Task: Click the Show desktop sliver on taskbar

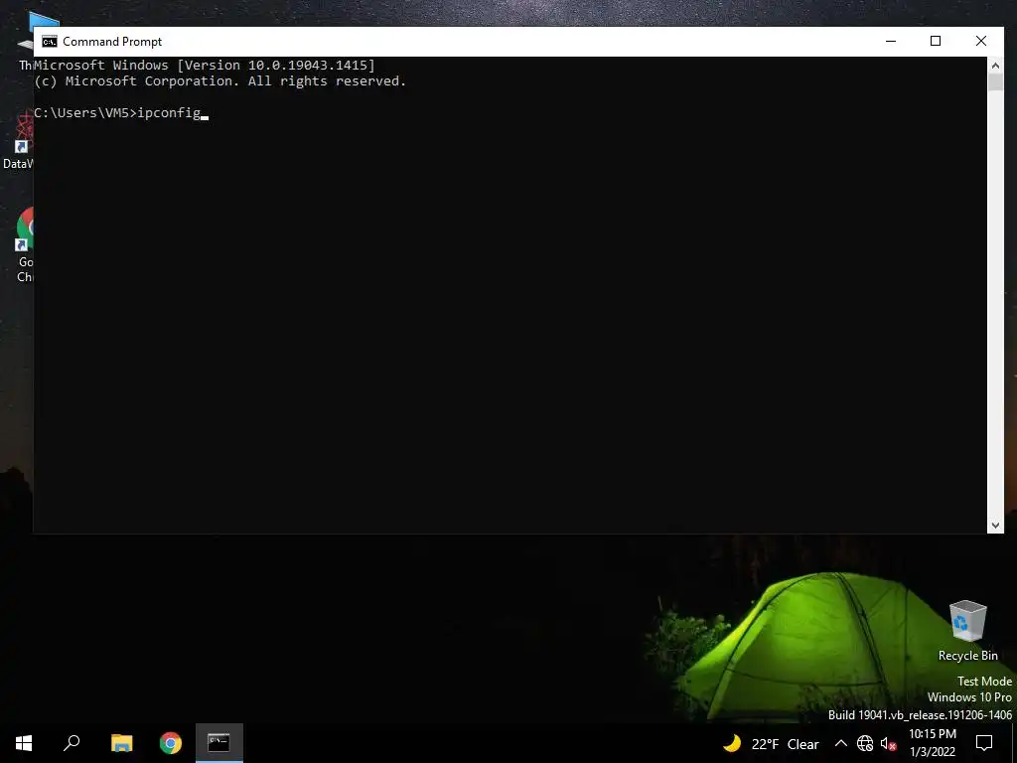Action: pos(1014,743)
